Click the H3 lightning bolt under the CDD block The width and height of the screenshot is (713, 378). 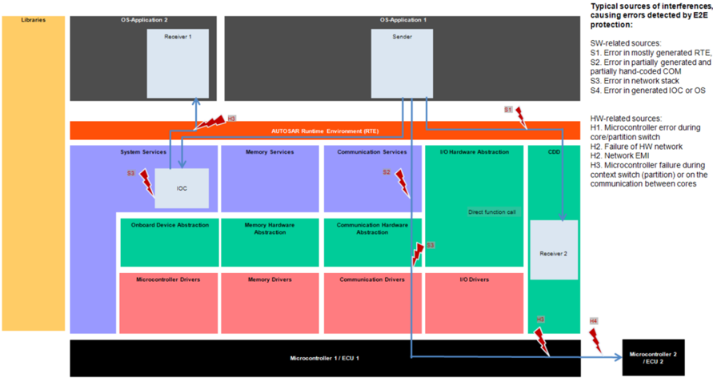tap(542, 342)
